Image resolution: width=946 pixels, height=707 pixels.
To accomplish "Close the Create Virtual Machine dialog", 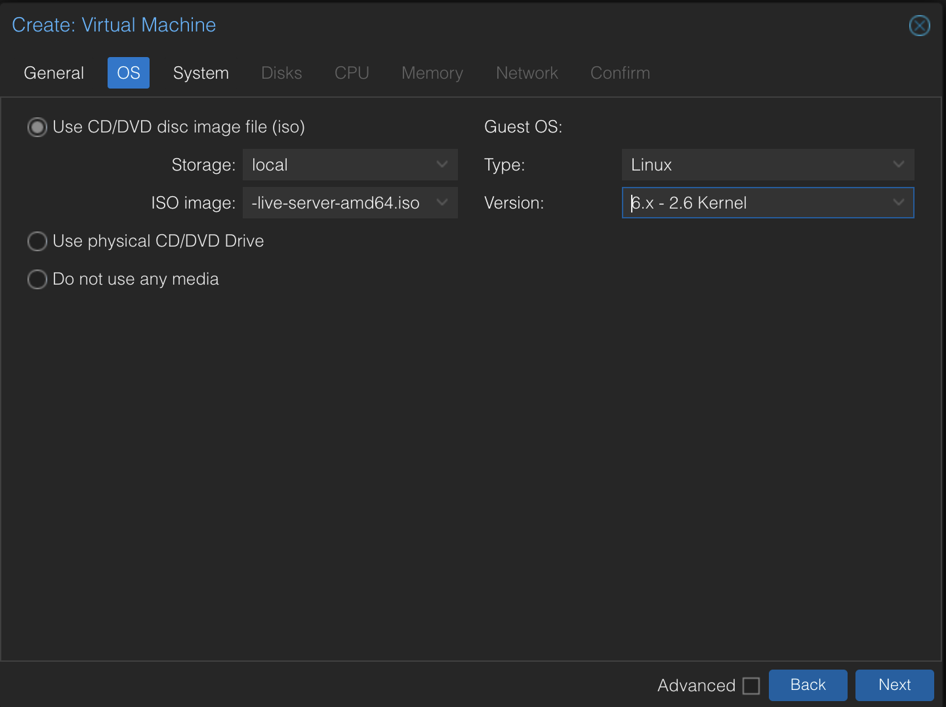I will click(919, 26).
